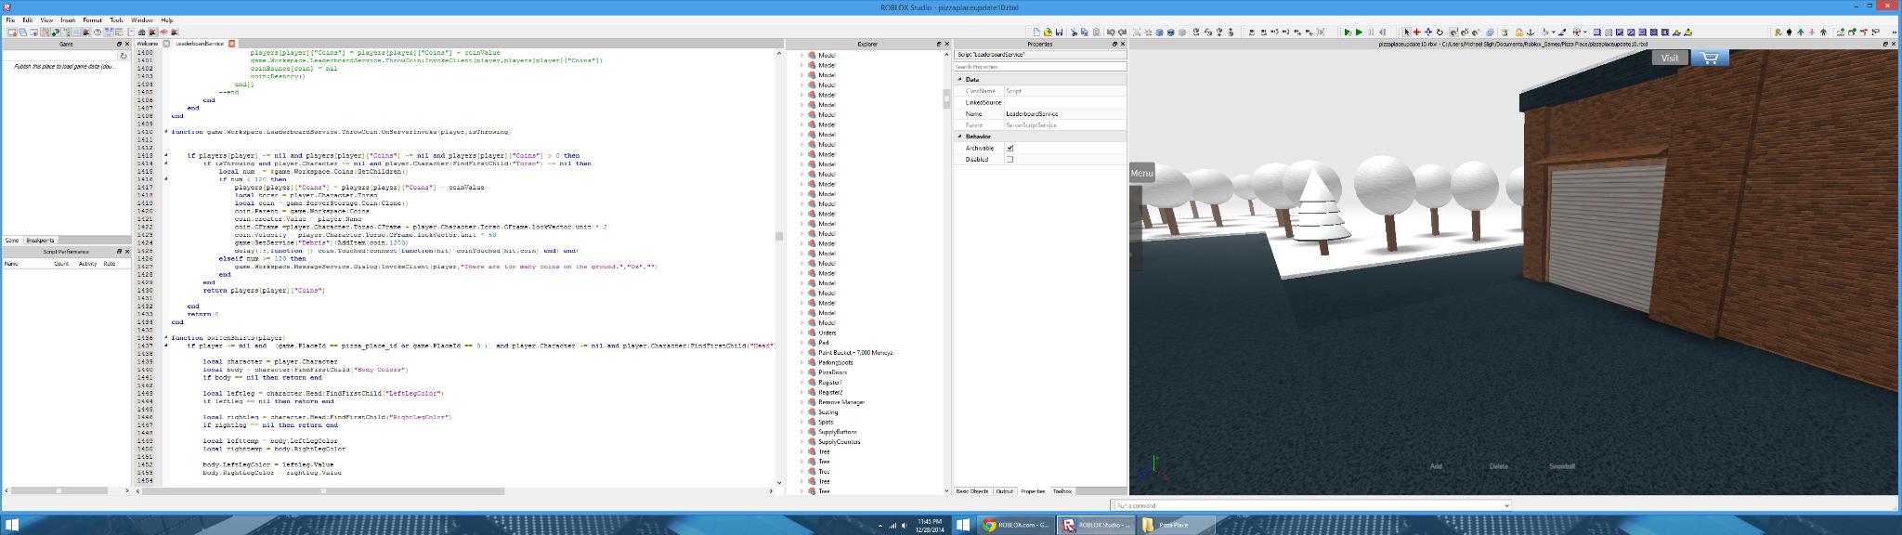Open the Format menu

click(92, 20)
